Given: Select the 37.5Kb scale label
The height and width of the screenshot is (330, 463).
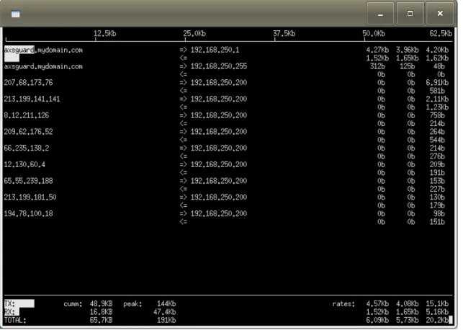Looking at the screenshot, I should (x=284, y=33).
